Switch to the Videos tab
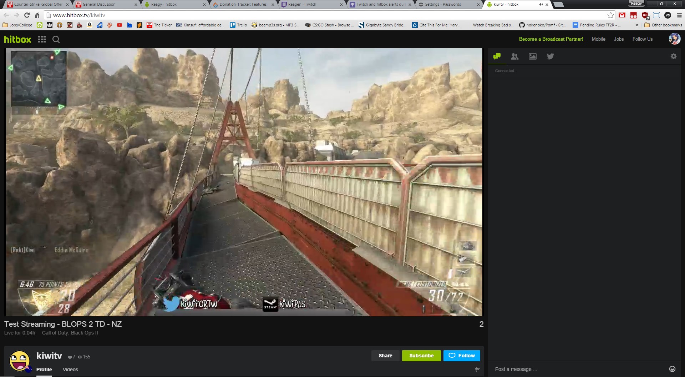The height and width of the screenshot is (377, 685). pos(70,370)
